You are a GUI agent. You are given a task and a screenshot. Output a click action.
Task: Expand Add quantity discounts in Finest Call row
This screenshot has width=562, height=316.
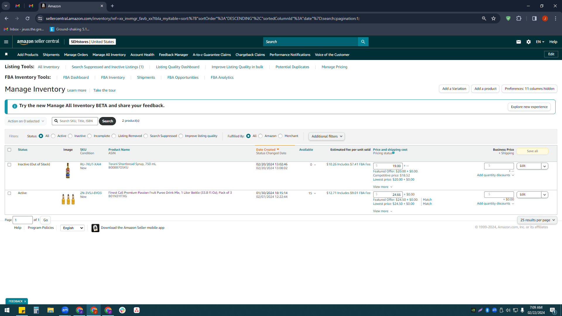click(x=495, y=204)
